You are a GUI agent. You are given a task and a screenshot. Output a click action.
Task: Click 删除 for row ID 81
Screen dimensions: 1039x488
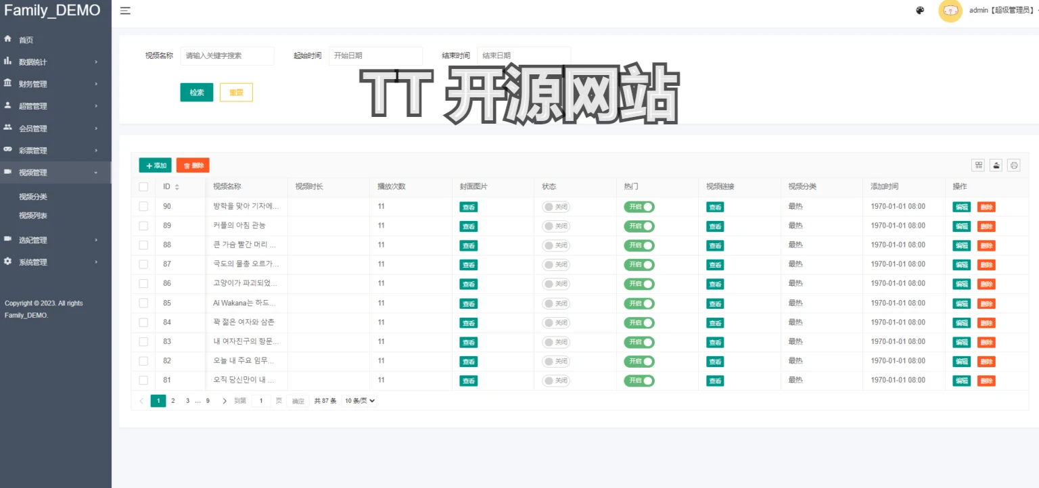986,381
